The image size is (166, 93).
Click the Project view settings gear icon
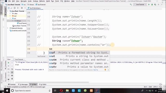pos(22,8)
